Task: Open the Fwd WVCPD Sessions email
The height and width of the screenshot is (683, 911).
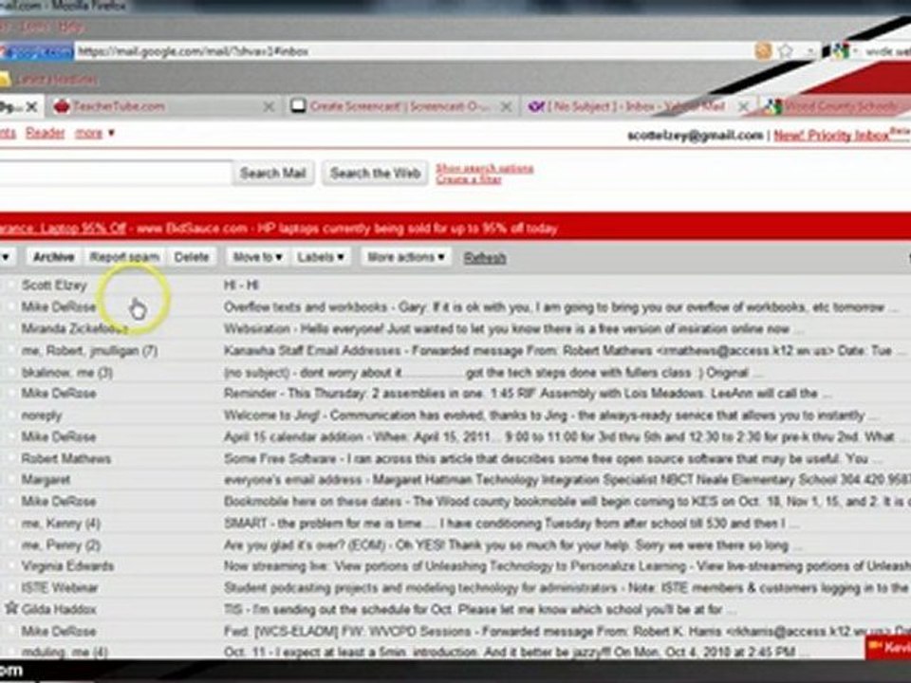Action: point(455,631)
